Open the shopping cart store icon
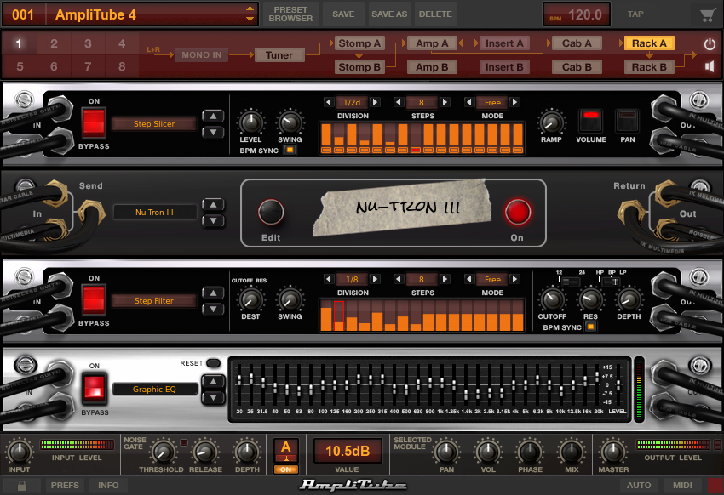The width and height of the screenshot is (724, 495). click(706, 14)
